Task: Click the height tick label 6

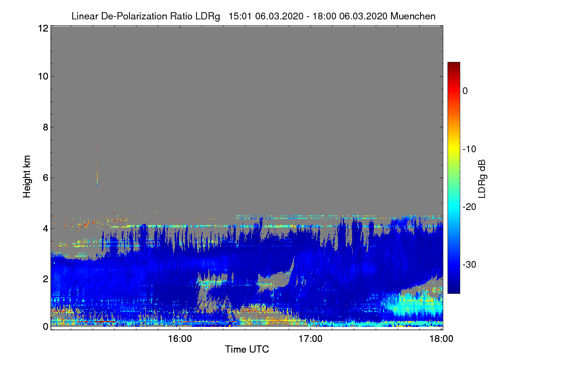Action: point(45,178)
